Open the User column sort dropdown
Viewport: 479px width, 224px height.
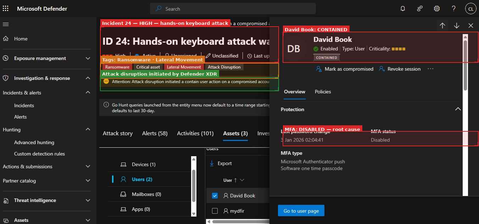pyautogui.click(x=242, y=180)
